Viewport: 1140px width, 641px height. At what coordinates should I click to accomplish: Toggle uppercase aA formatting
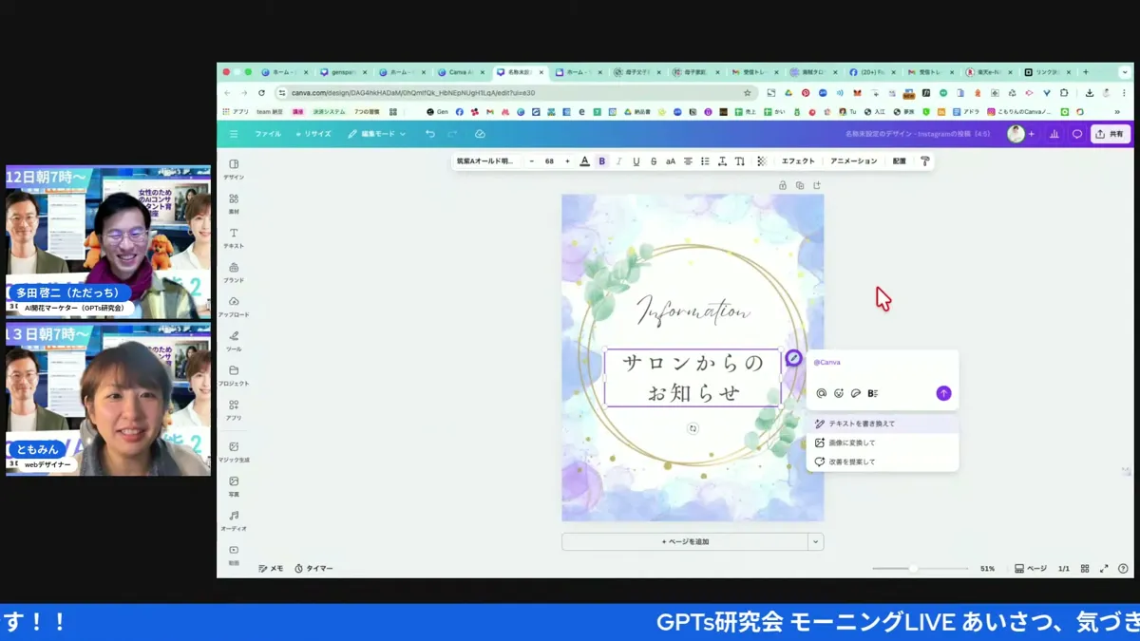coord(670,161)
